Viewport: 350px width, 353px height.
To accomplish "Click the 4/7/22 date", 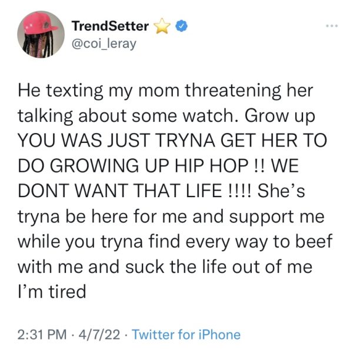I will pos(99,335).
